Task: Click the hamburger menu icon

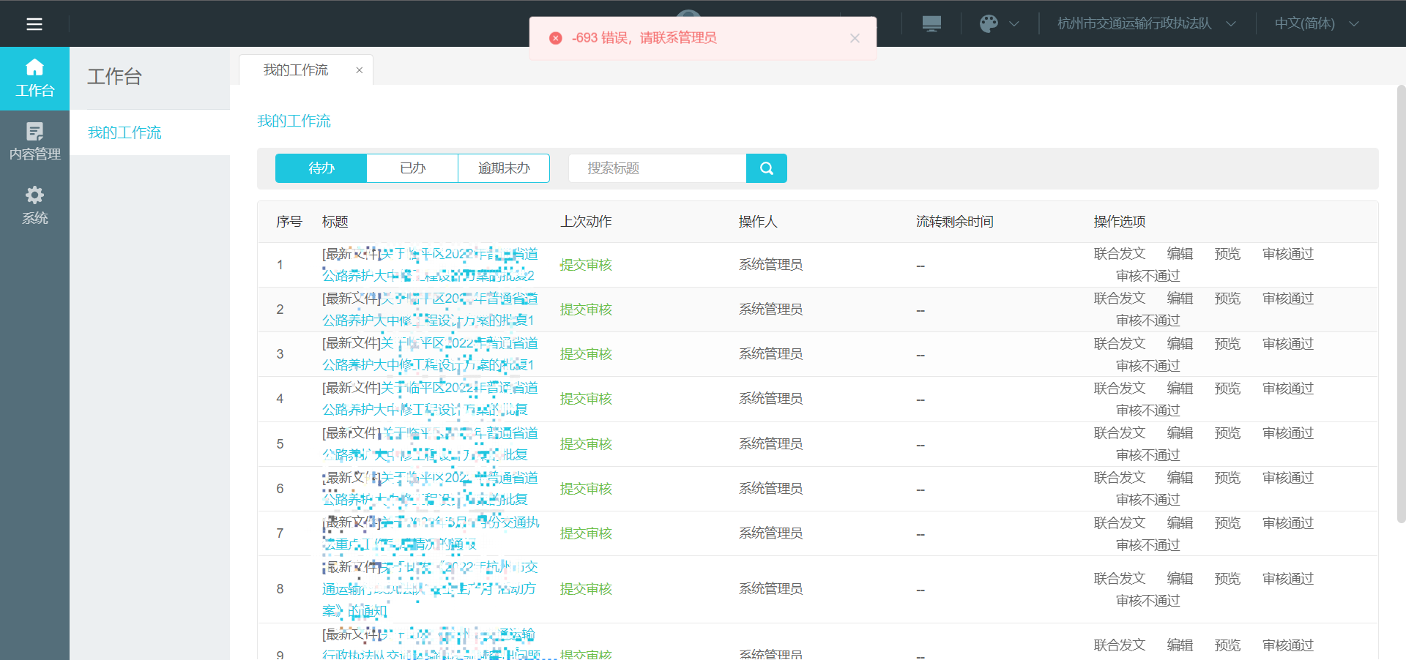Action: [x=34, y=24]
